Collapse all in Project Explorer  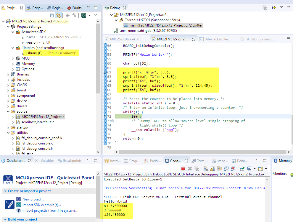click(x=51, y=15)
